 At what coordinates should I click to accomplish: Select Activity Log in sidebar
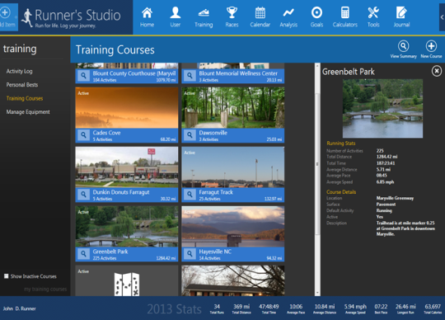[19, 71]
